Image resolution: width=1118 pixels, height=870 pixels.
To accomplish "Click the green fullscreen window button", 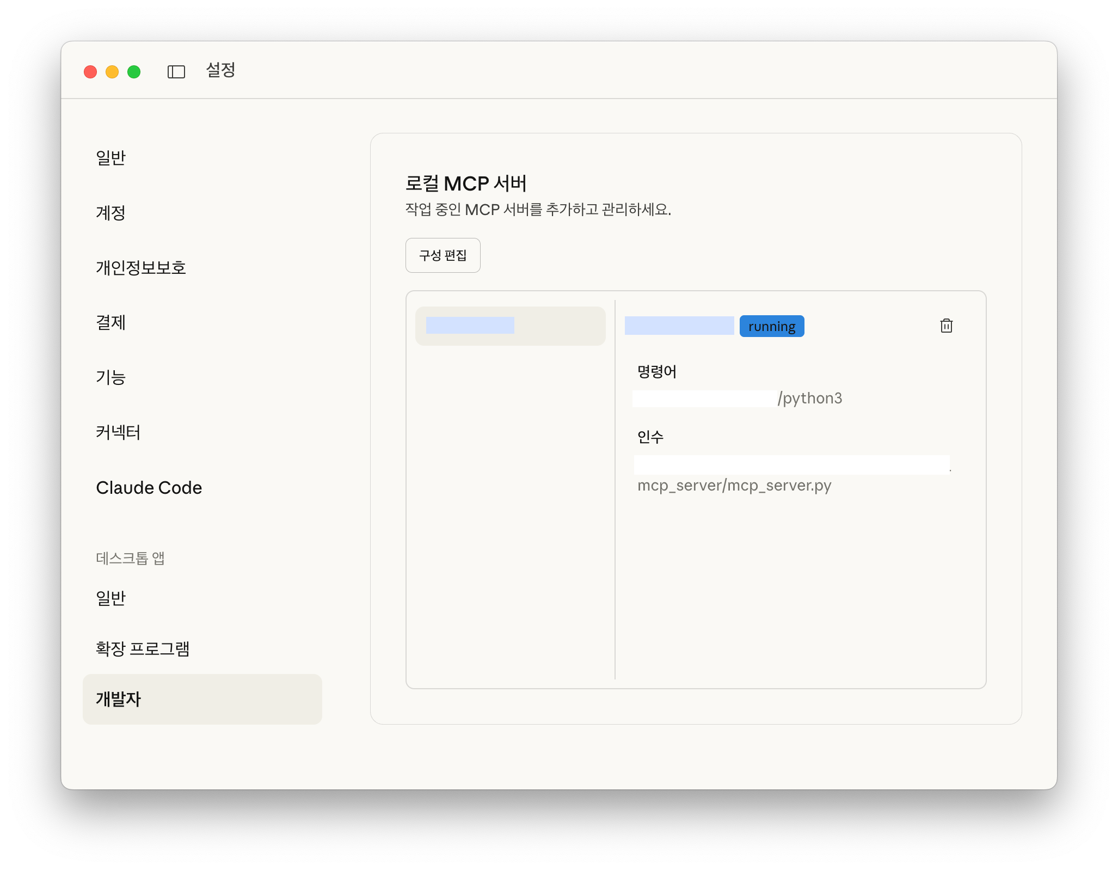I will tap(134, 72).
